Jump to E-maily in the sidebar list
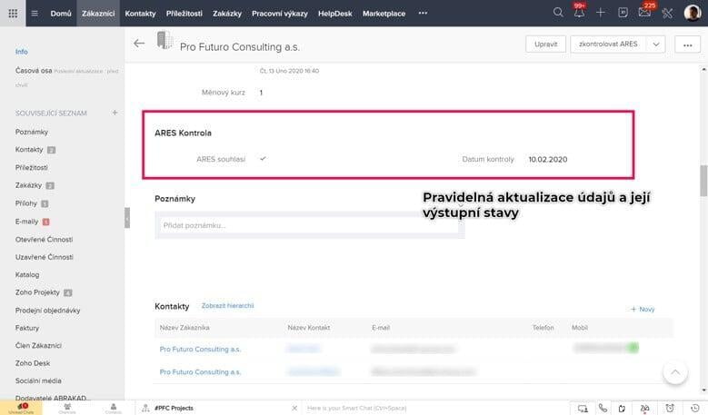Screen dimensions: 708x415 point(26,222)
